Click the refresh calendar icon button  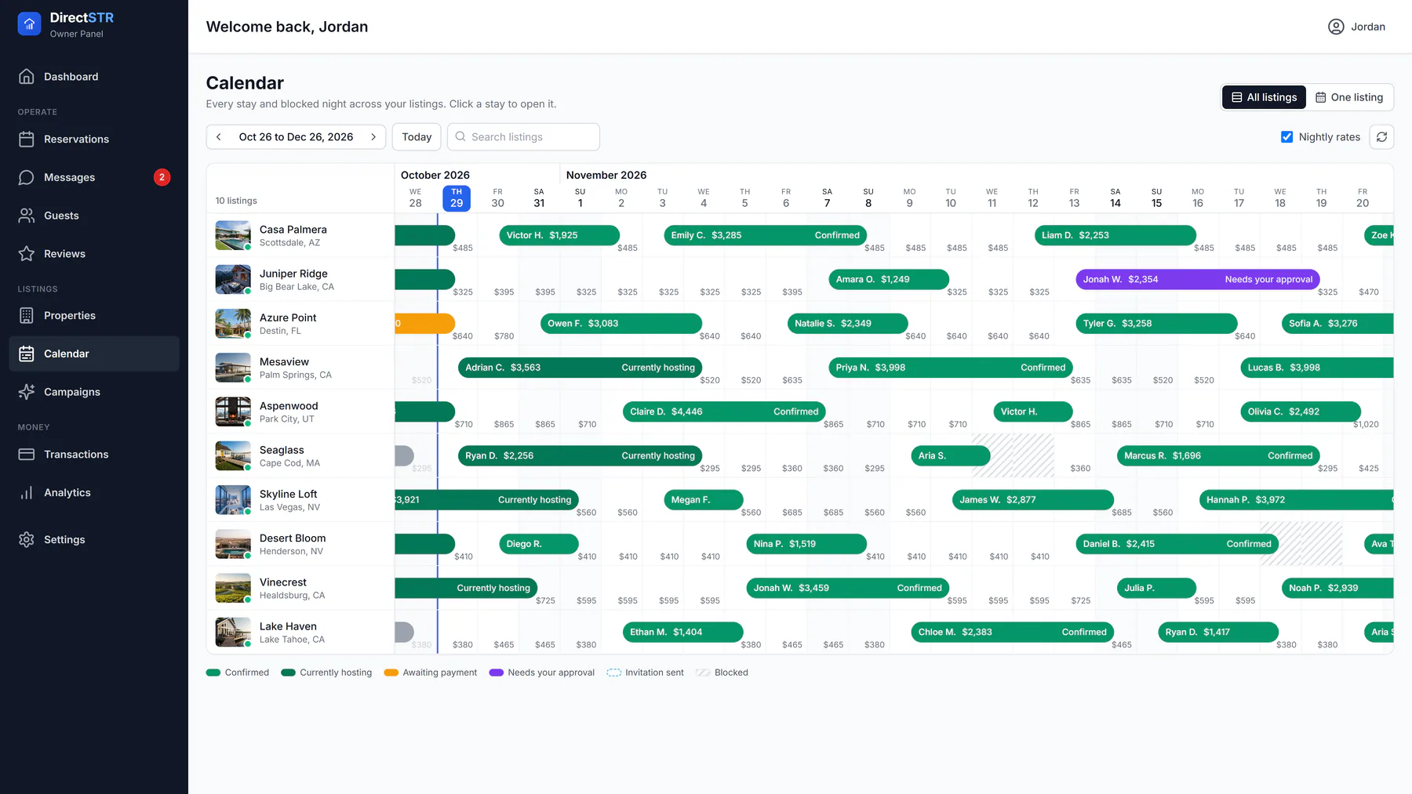tap(1381, 137)
